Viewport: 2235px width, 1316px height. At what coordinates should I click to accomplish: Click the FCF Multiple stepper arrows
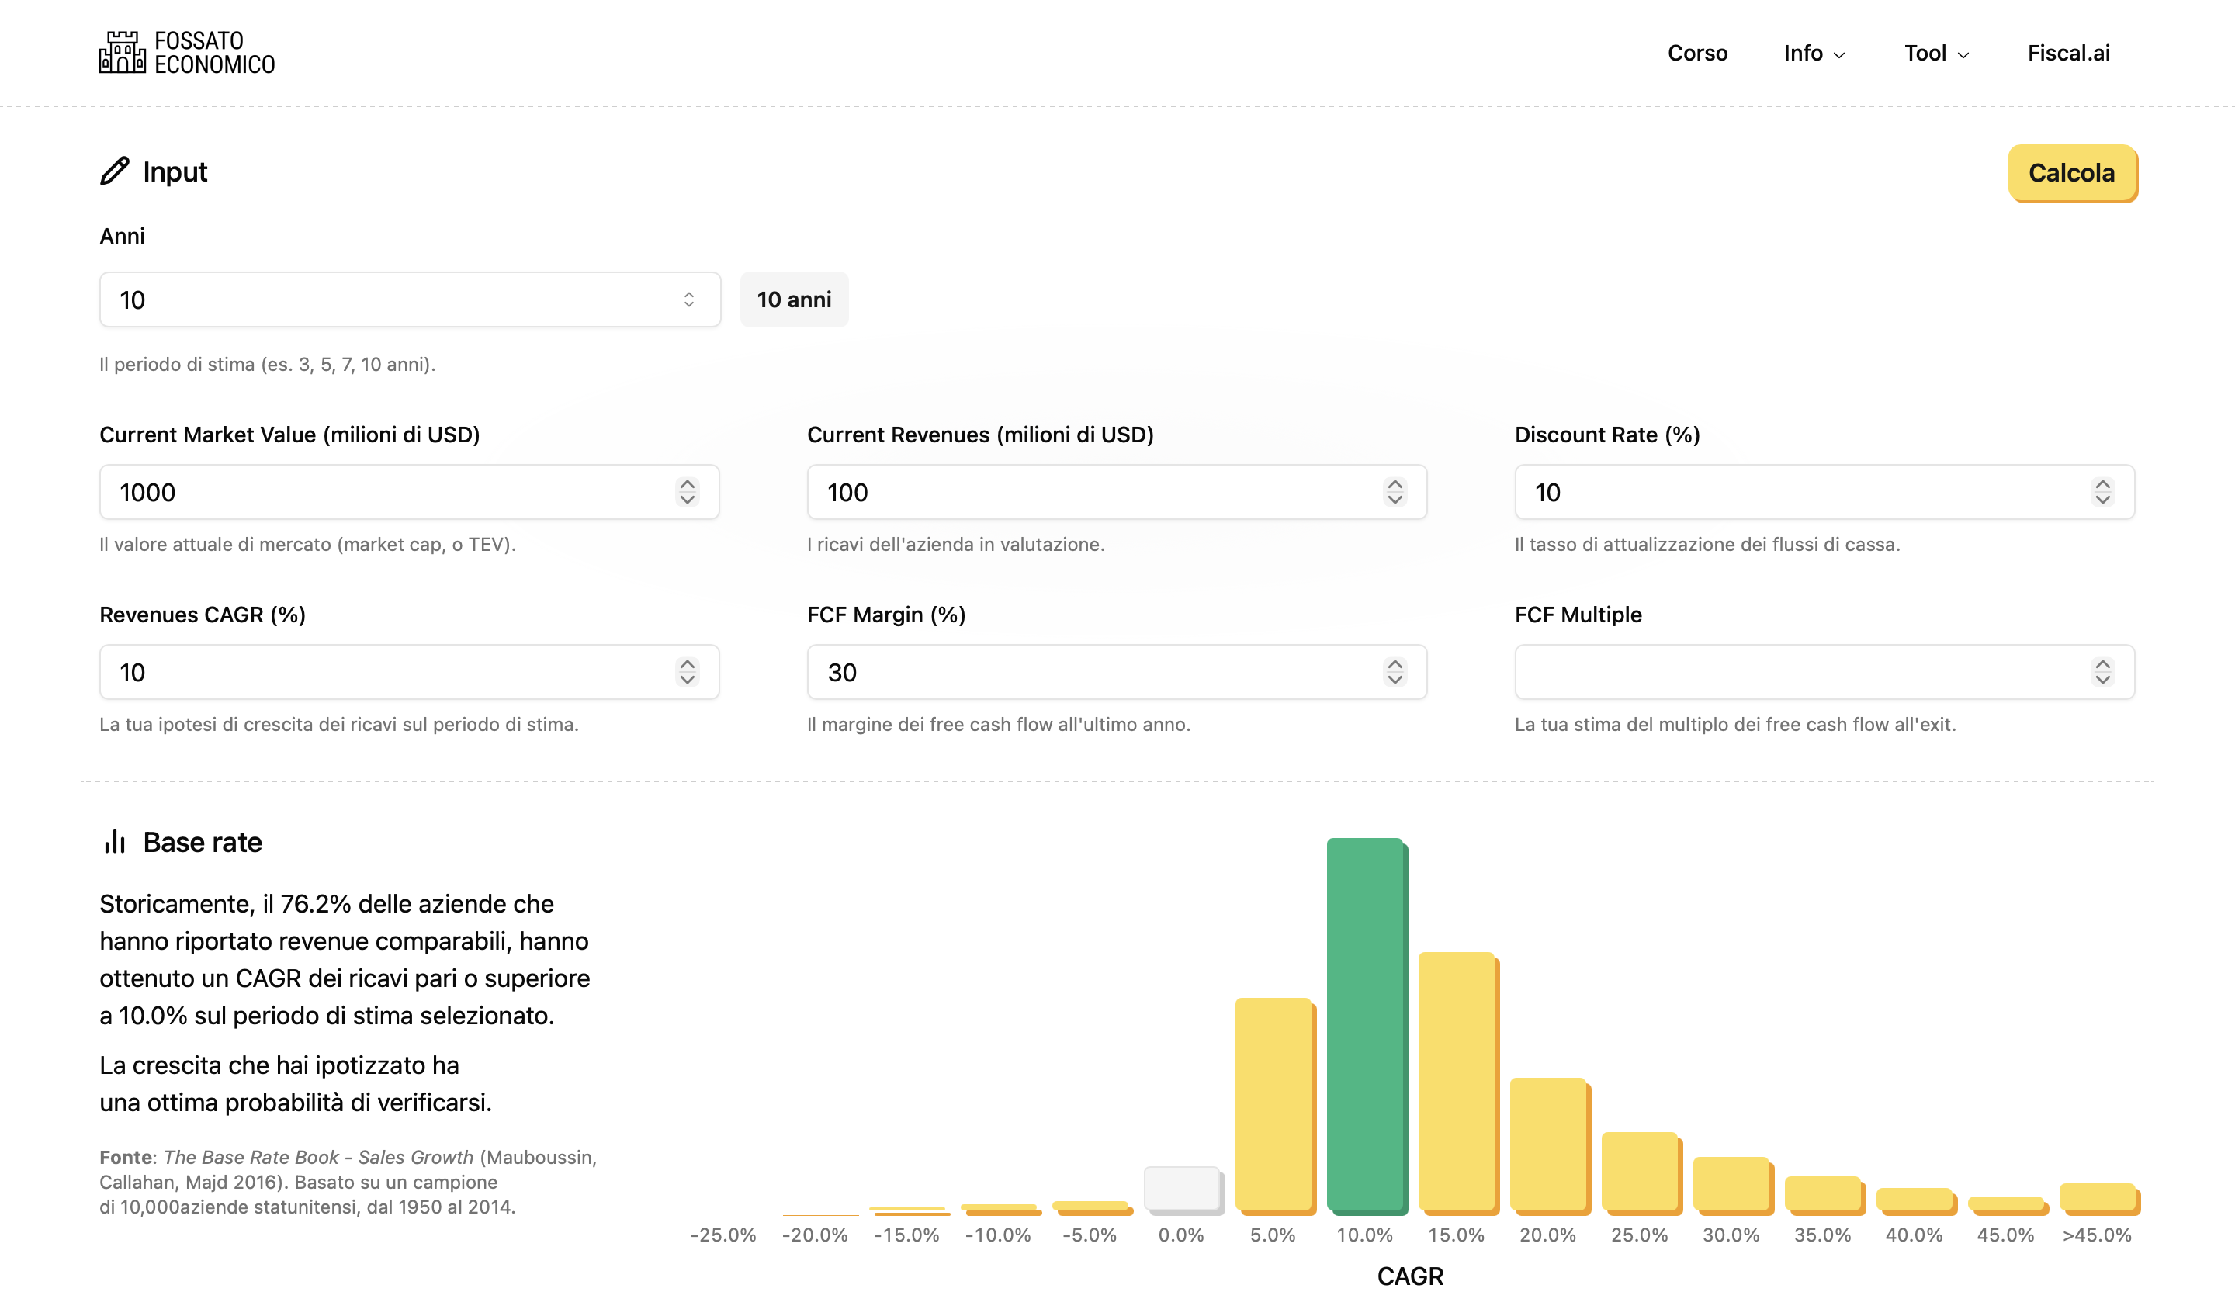pos(2102,672)
